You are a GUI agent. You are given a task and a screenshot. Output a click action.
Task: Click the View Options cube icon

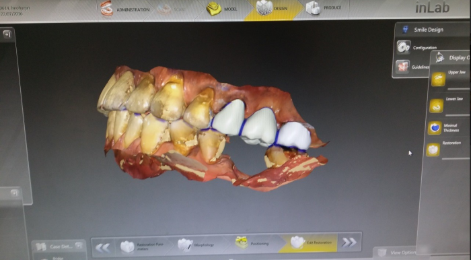coord(382,253)
